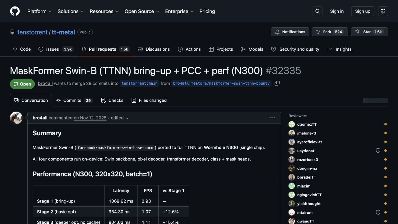This screenshot has width=398, height=224.
Task: Expand the Solutions menu
Action: (71, 11)
